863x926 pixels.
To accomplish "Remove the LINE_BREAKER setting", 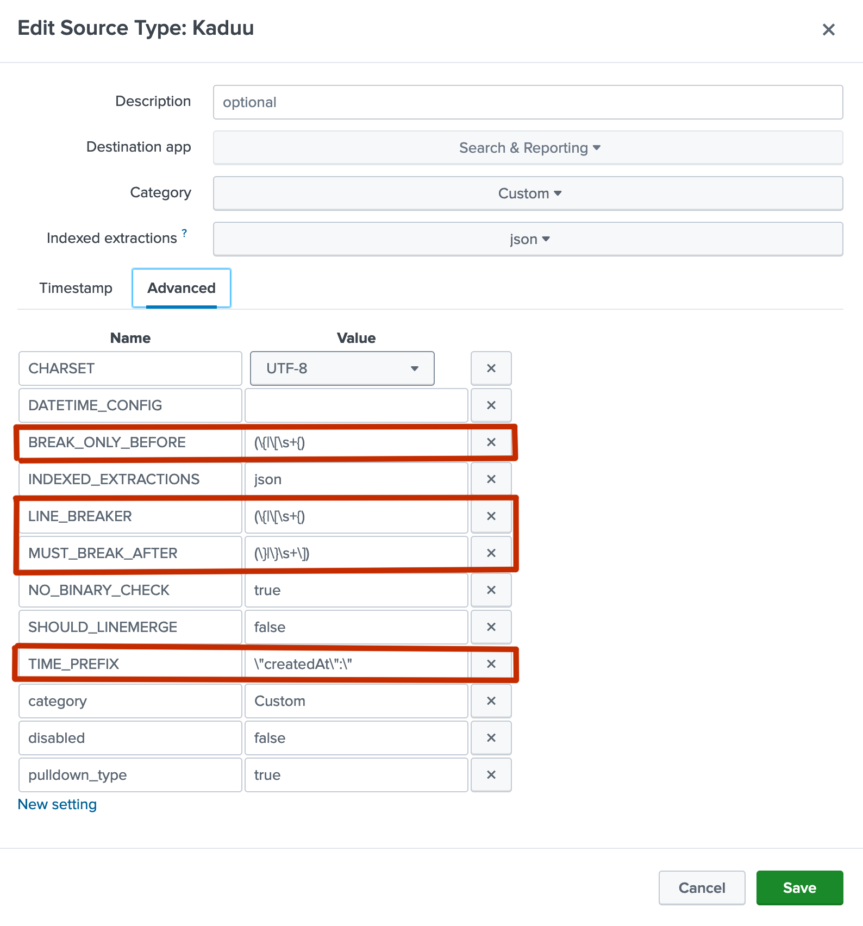I will [491, 516].
